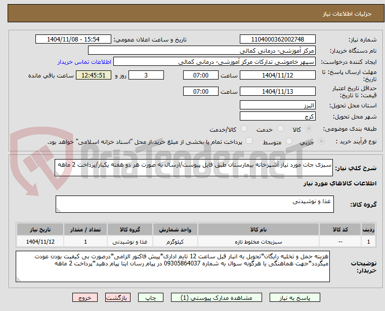385x311 pixels.
Task: Click the واحد شمارش column header
Action: pos(175,229)
